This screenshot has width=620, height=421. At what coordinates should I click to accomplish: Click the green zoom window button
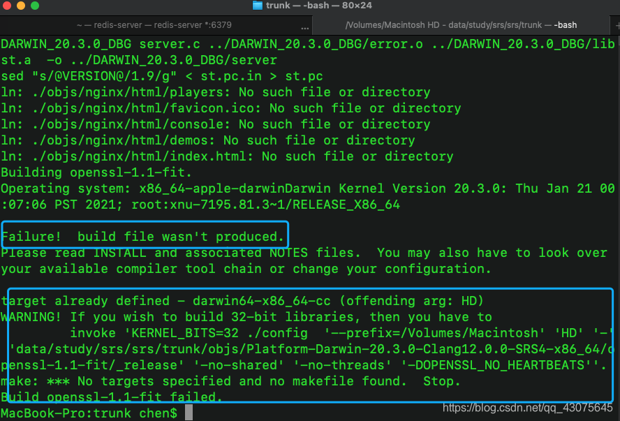[x=35, y=6]
